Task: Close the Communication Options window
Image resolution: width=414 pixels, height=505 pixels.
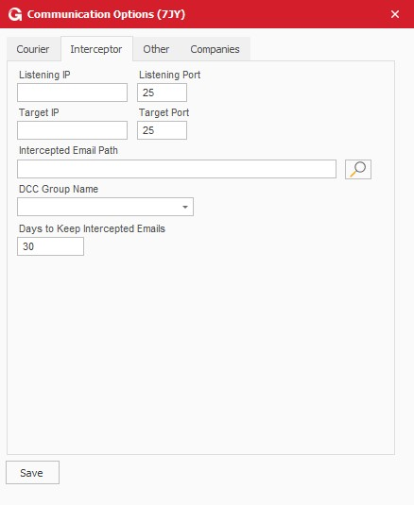Action: pos(395,14)
